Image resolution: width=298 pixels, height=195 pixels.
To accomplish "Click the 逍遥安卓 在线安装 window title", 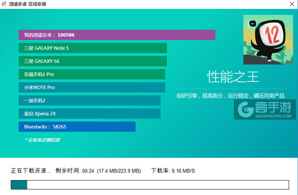I will pyautogui.click(x=27, y=4).
